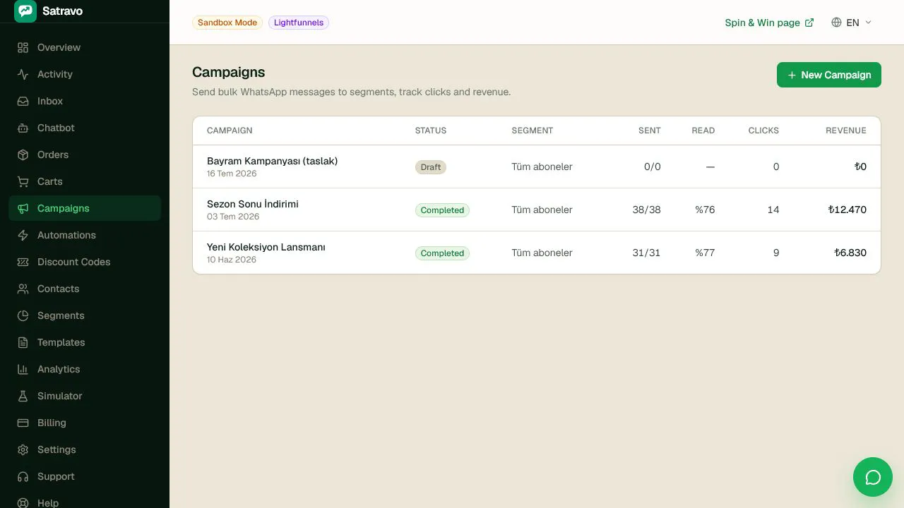Click the Satravo logo icon
Screen dimensions: 904x508
[25, 11]
